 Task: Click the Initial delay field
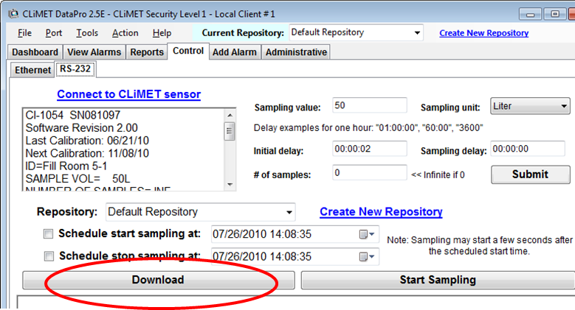[370, 149]
